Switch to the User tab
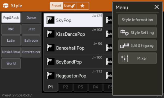The width and height of the screenshot is (164, 98). [x=69, y=6]
